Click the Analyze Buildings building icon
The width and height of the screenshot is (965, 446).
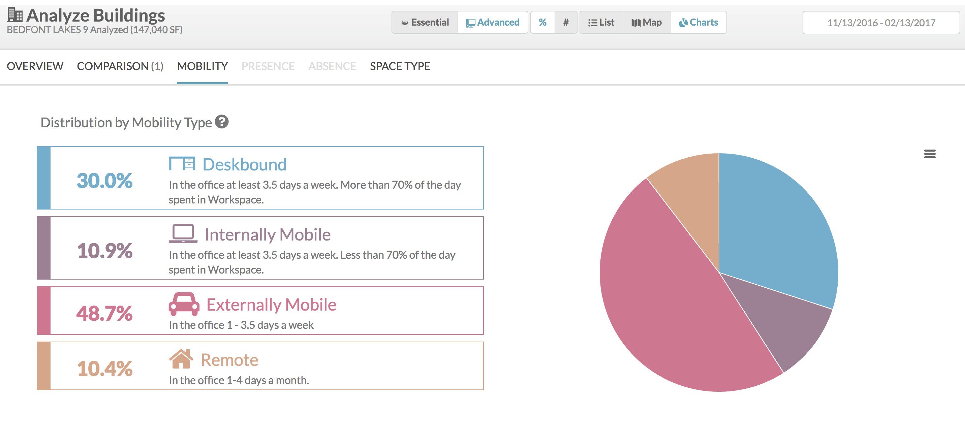15,15
